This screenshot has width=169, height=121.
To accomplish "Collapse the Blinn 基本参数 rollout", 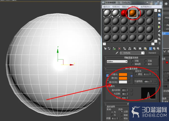I will coord(131,69).
